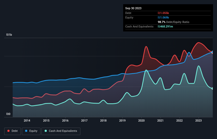The height and width of the screenshot is (139, 217).
Task: Click the ₪0 y-axis label
Action: coord(8,114)
